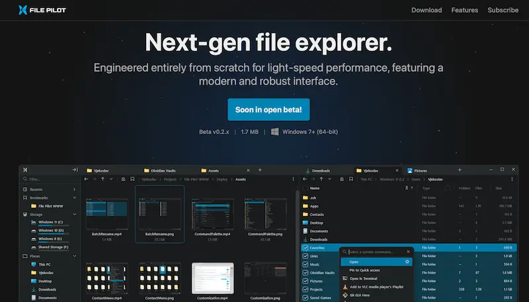
Task: Toggle the select-all checkbox beside the Name header
Action: 305,188
